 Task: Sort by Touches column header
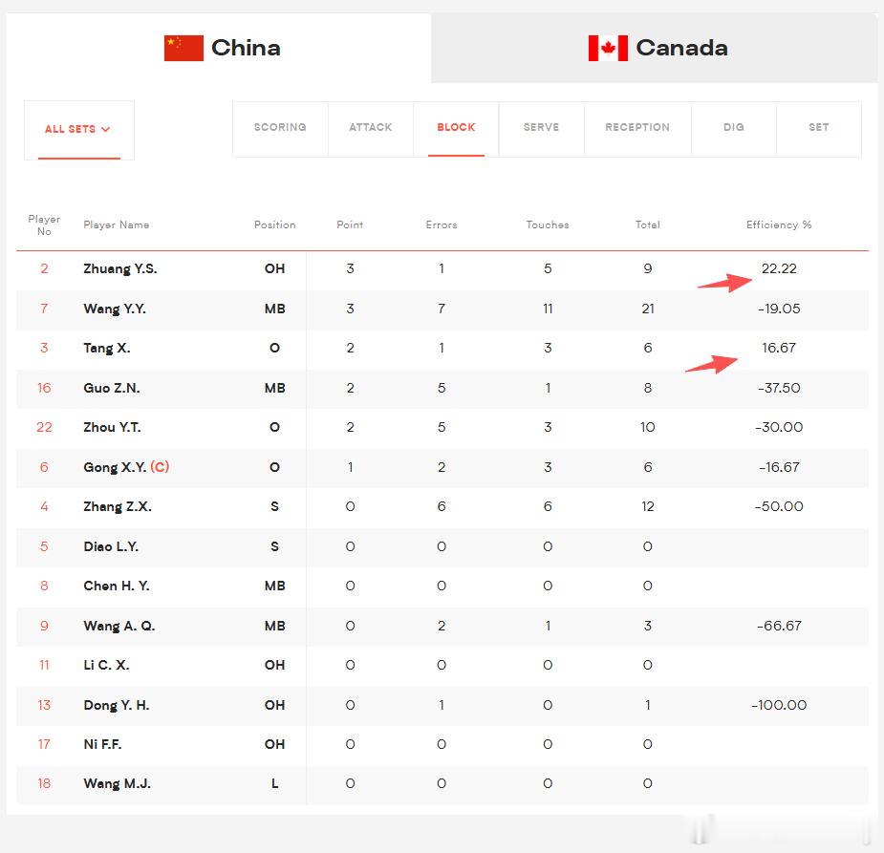548,224
